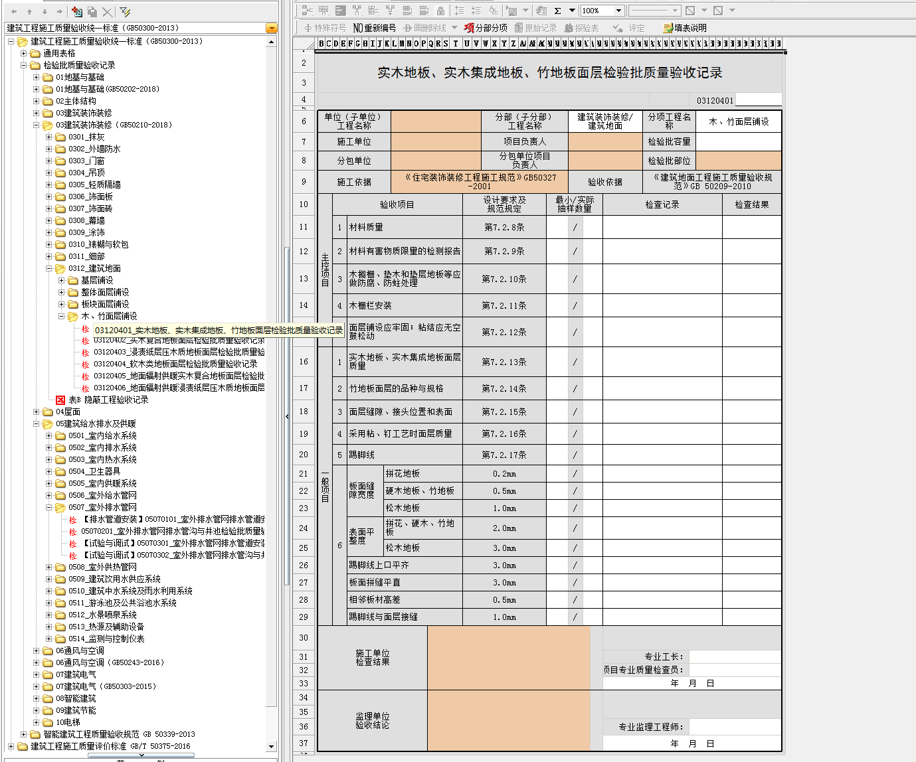
Task: Click the 分部分项 toolbar button
Action: pos(486,28)
